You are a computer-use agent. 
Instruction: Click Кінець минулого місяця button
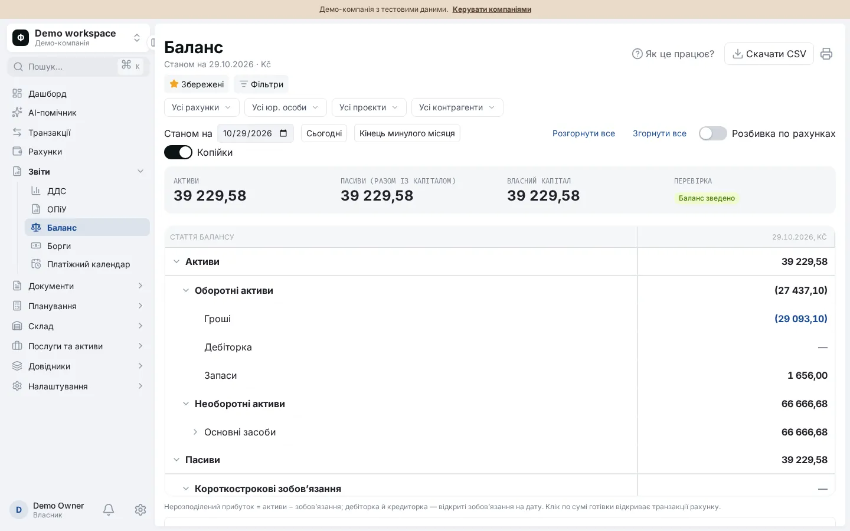point(407,133)
